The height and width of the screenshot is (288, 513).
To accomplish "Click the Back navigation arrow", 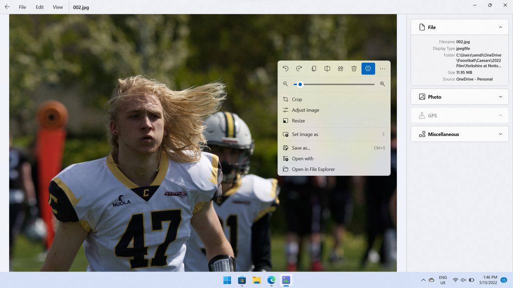I will [6, 7].
